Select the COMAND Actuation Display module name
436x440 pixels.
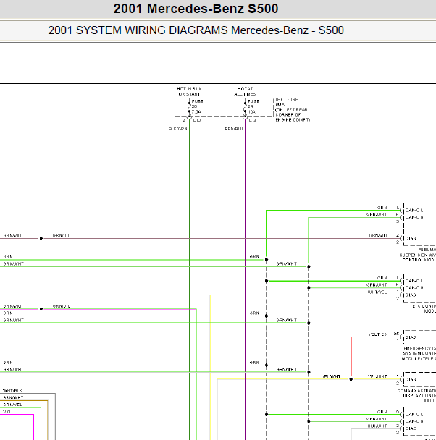(416, 396)
